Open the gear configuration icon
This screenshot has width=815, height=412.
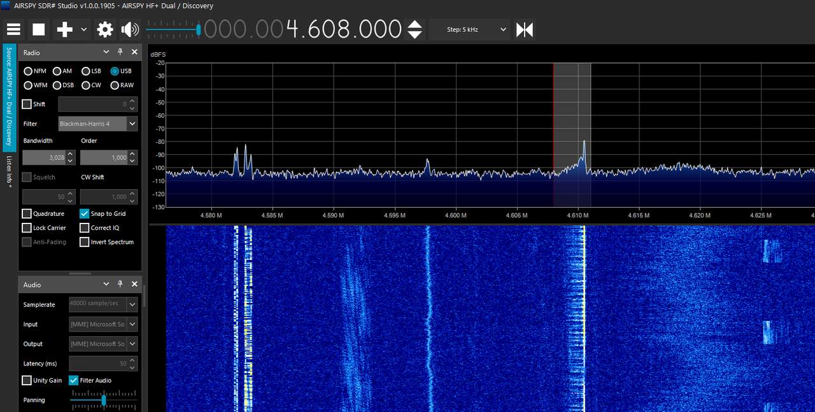[x=105, y=29]
